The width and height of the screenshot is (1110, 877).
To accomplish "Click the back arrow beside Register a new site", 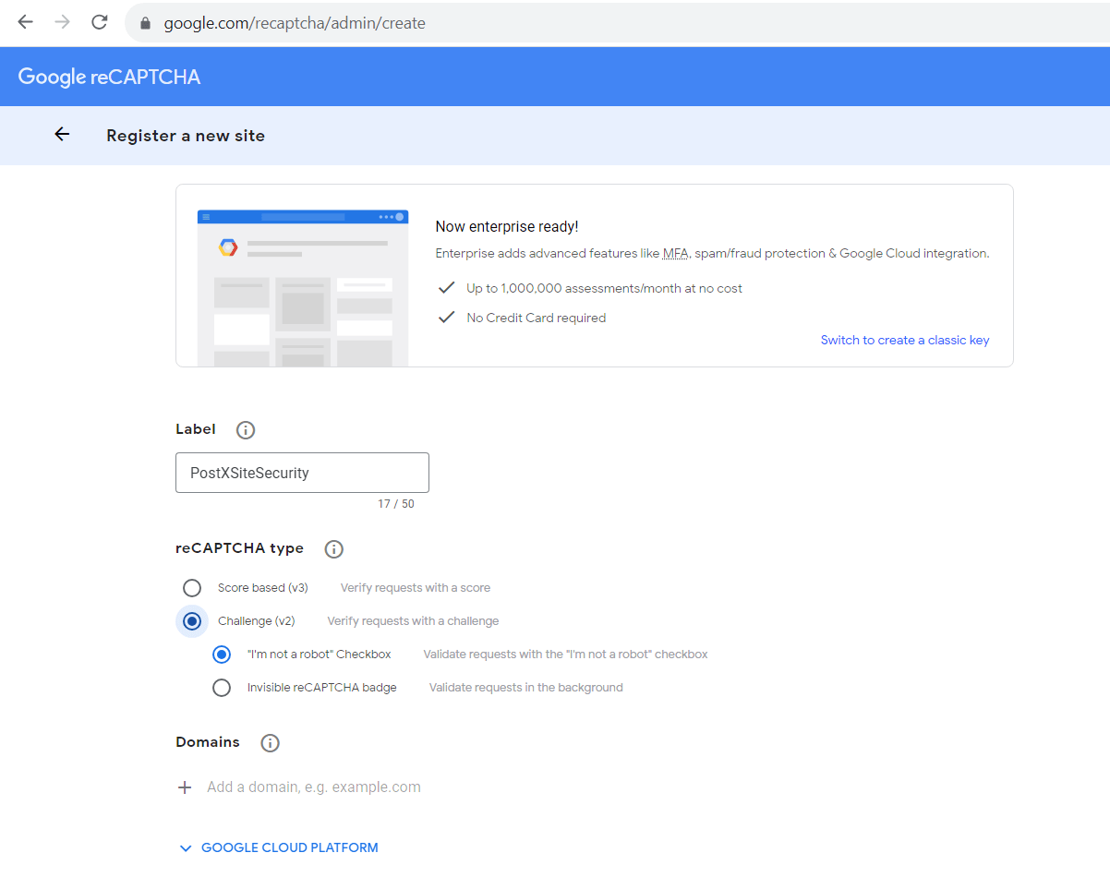I will coord(61,134).
